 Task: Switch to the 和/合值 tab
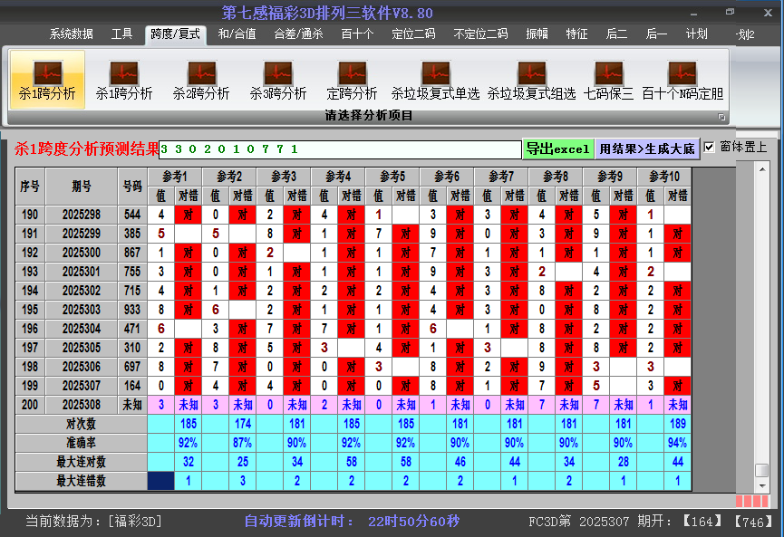(x=237, y=34)
